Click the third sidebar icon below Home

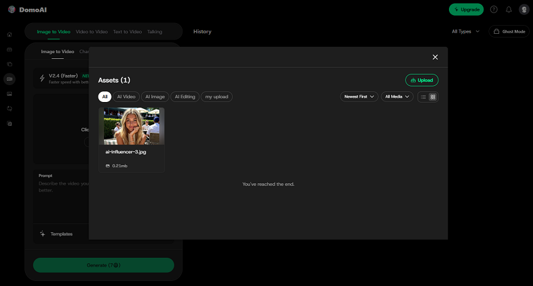[9, 64]
